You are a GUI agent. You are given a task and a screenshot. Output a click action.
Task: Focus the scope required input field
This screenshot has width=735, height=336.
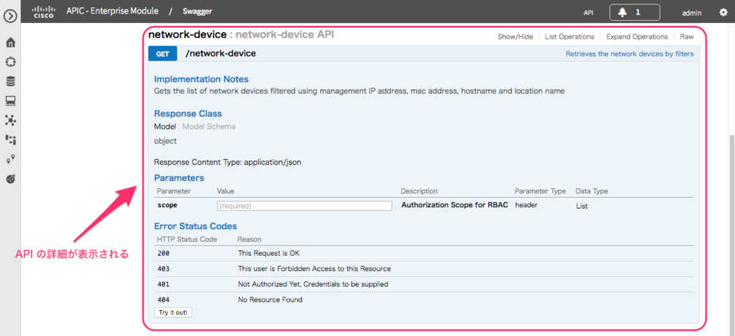(x=304, y=206)
